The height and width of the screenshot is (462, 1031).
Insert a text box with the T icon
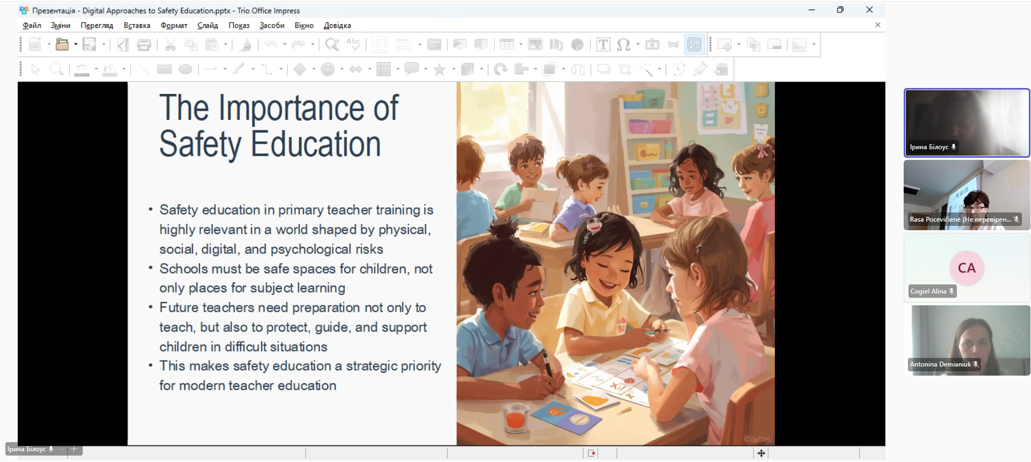603,45
